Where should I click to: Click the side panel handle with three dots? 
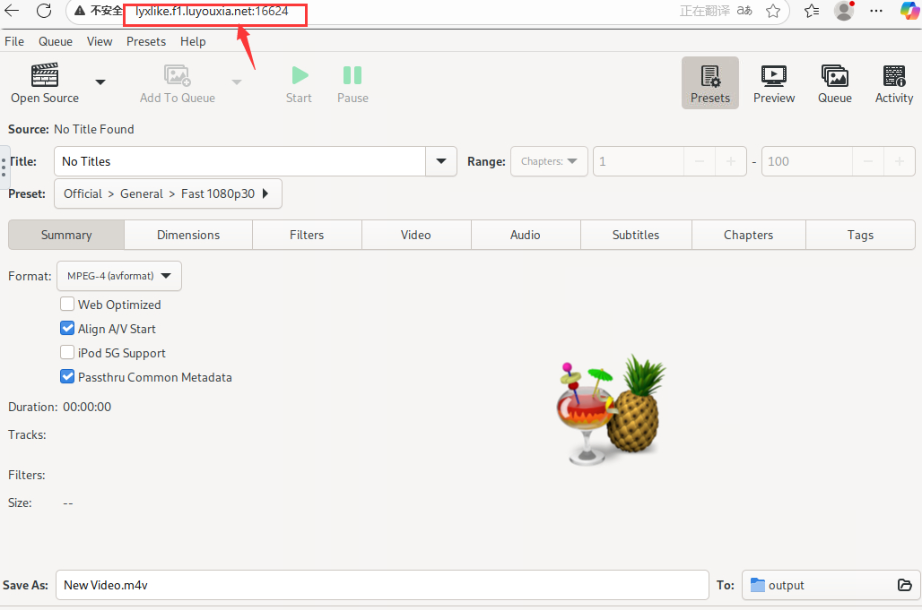click(4, 168)
